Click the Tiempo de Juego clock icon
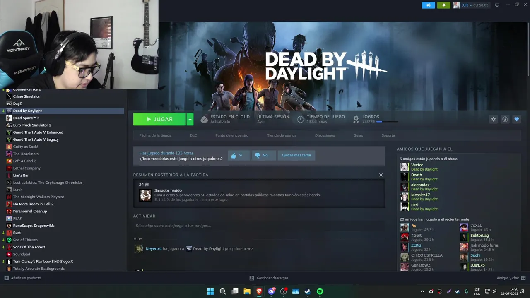530x298 pixels. pyautogui.click(x=301, y=119)
